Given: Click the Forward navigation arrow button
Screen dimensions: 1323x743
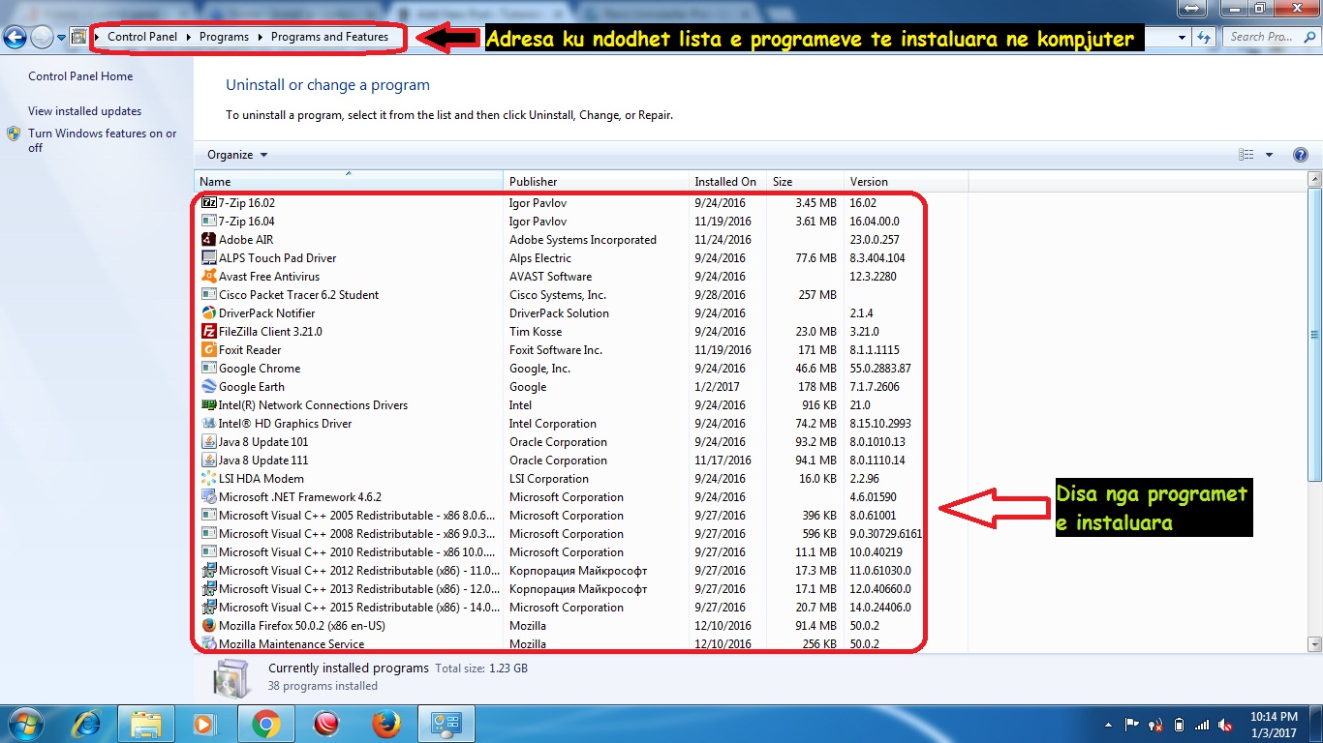Looking at the screenshot, I should tap(42, 37).
